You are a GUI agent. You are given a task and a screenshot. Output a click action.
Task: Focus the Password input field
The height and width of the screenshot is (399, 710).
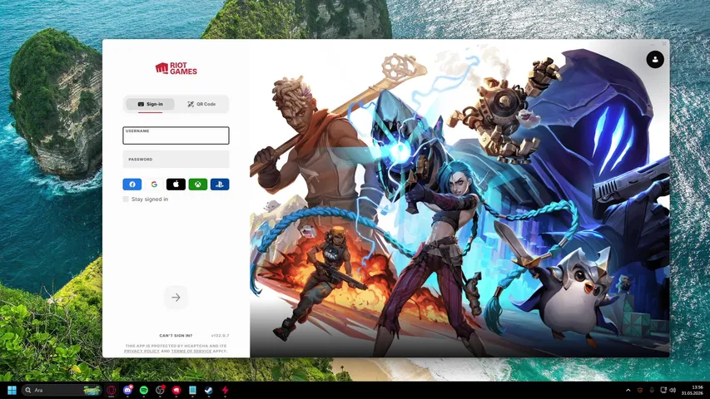coord(176,160)
